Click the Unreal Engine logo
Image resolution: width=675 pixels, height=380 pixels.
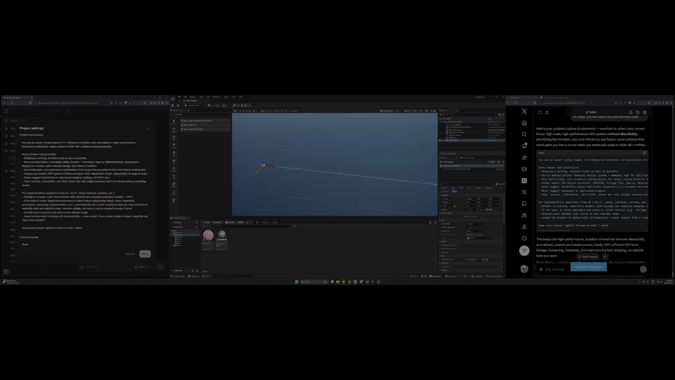point(172,99)
